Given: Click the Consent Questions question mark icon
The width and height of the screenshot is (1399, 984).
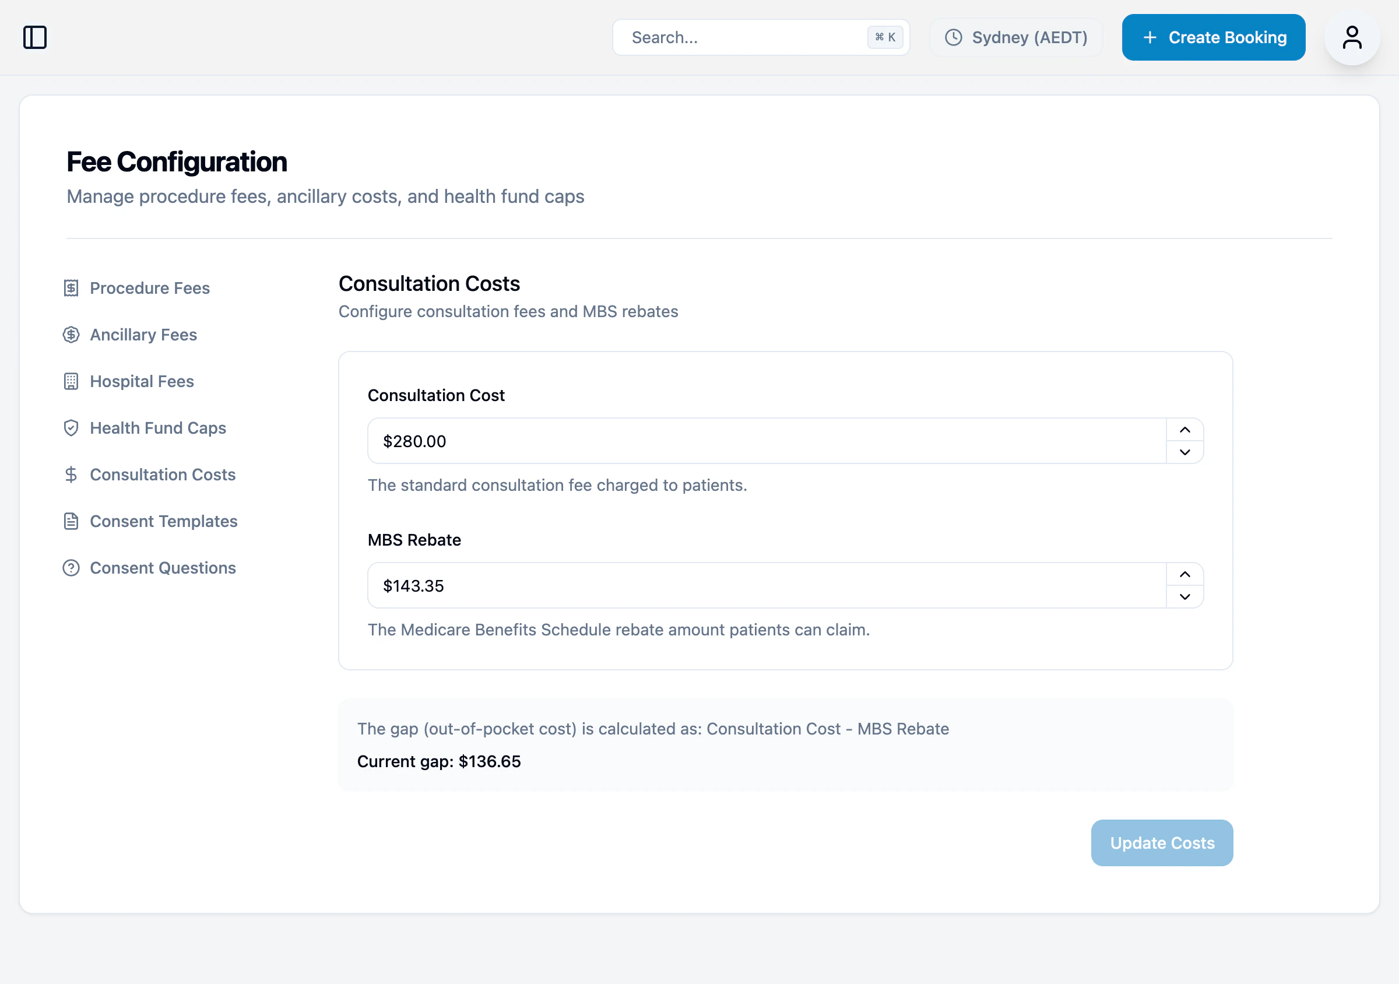Looking at the screenshot, I should pos(71,567).
